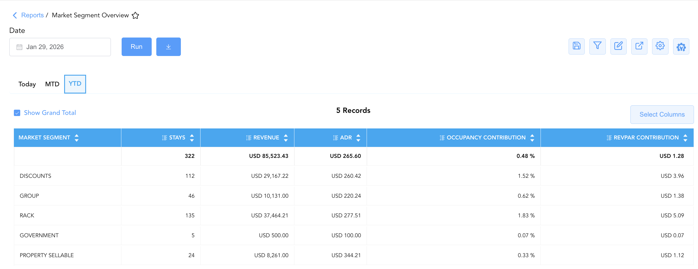
Task: Switch to the Today tab
Action: click(27, 84)
